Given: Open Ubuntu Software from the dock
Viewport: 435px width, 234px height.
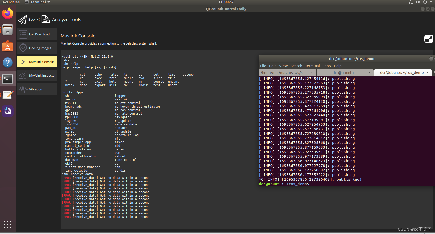Looking at the screenshot, I should [8, 46].
